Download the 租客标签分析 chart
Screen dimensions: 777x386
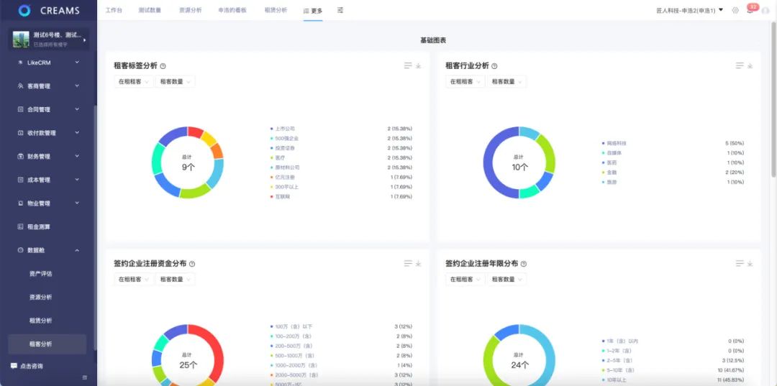pos(419,65)
